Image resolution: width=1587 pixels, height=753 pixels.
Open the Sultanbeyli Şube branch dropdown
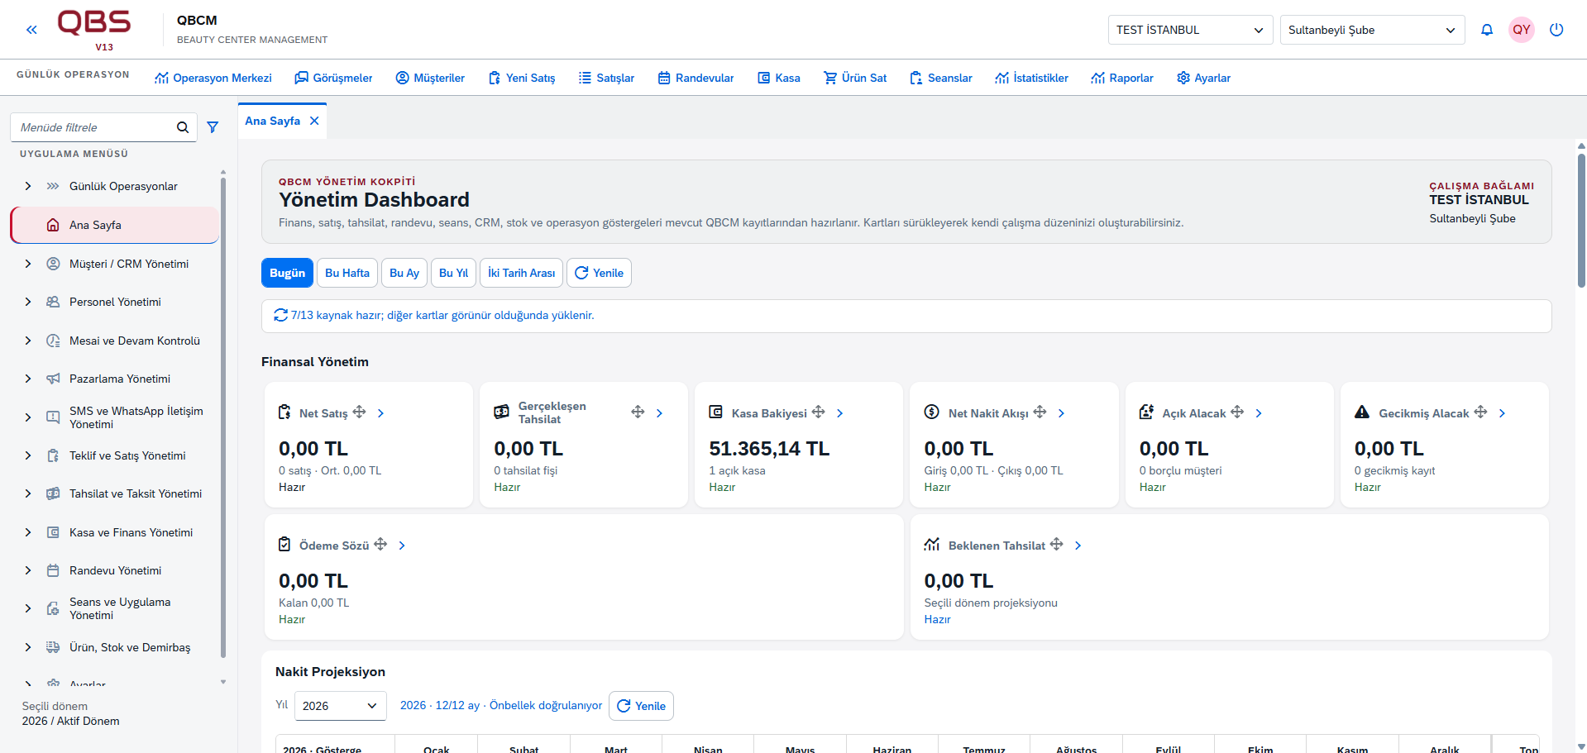click(1372, 30)
